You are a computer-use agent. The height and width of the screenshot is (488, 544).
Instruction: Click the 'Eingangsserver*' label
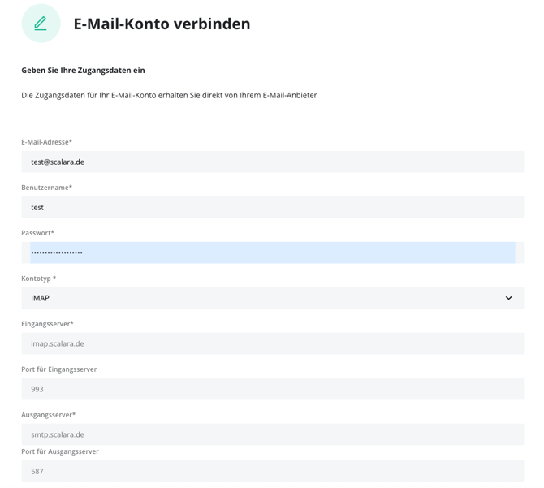click(x=47, y=324)
